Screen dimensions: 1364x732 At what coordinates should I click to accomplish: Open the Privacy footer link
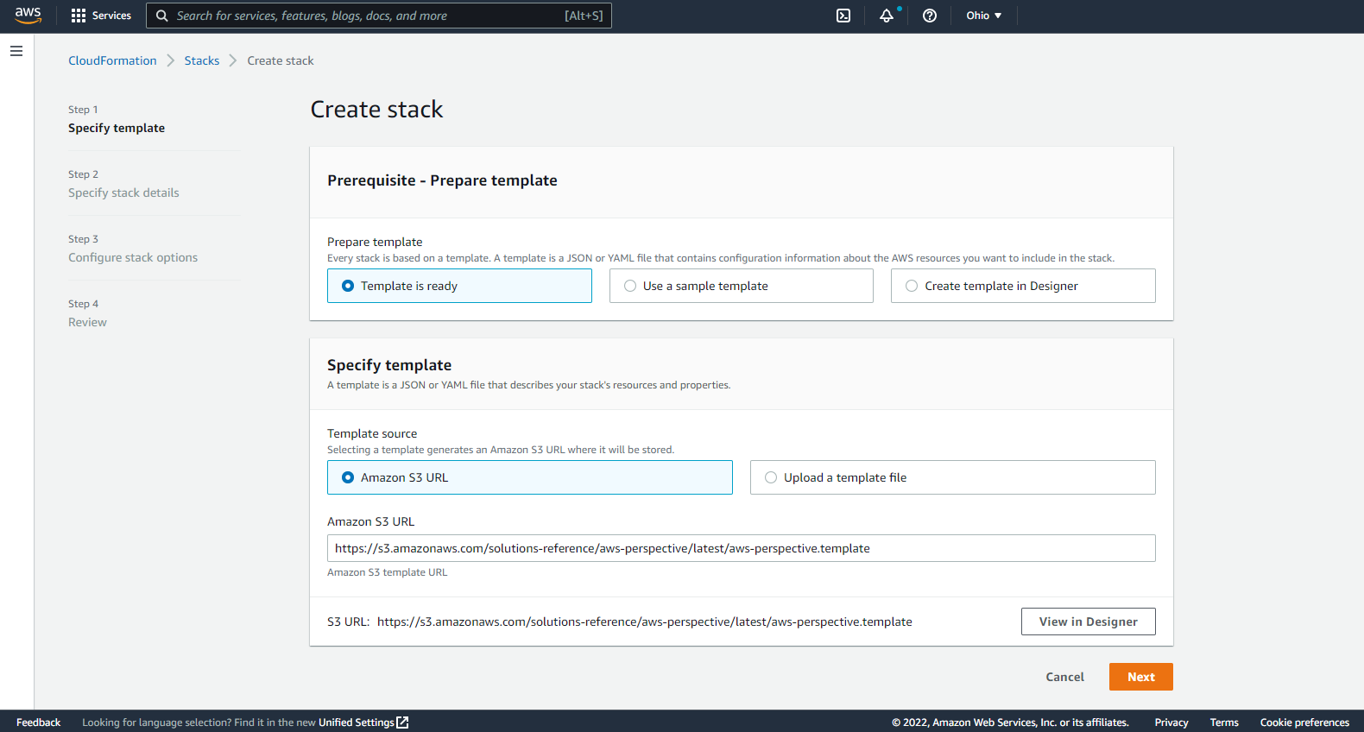click(1171, 723)
